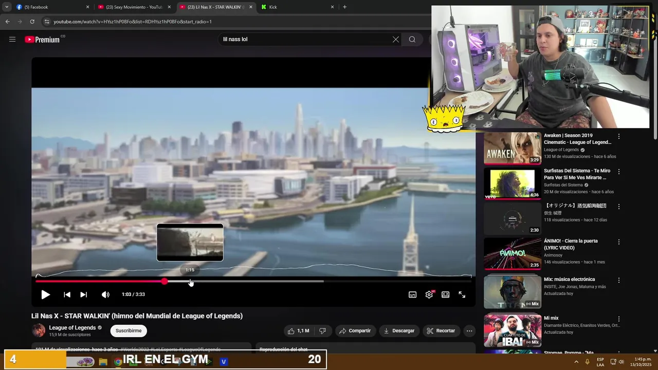
Task: Open the Surfistas Del Sistema title link
Action: coord(577,174)
